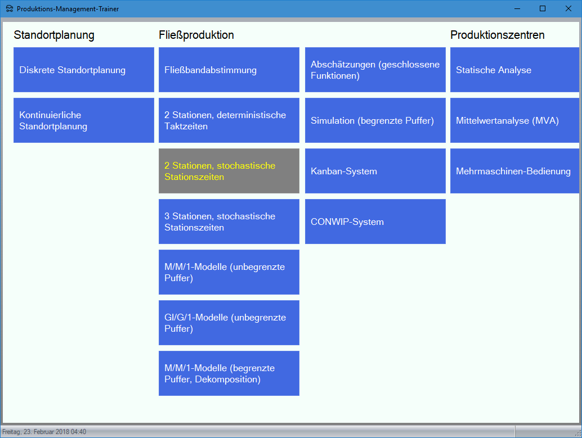Viewport: 582px width, 438px height.
Task: Start Simulation (begrenzte Puffer) module
Action: [x=375, y=120]
